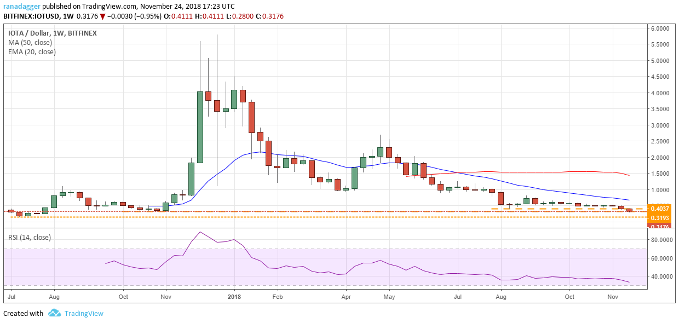Click the large red August candle
679x323 pixels.
coord(500,199)
